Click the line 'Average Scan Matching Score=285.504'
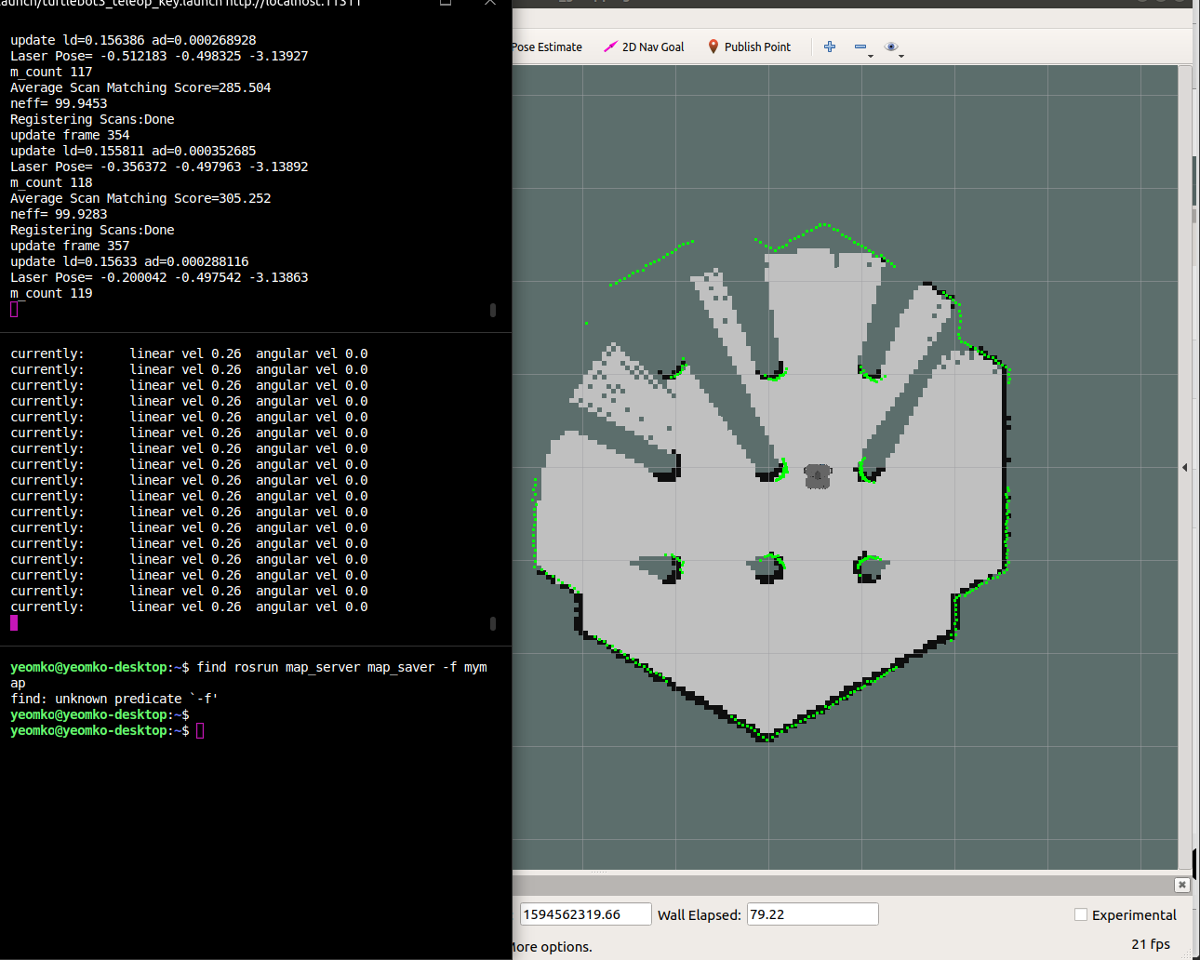The image size is (1200, 960). tap(140, 87)
